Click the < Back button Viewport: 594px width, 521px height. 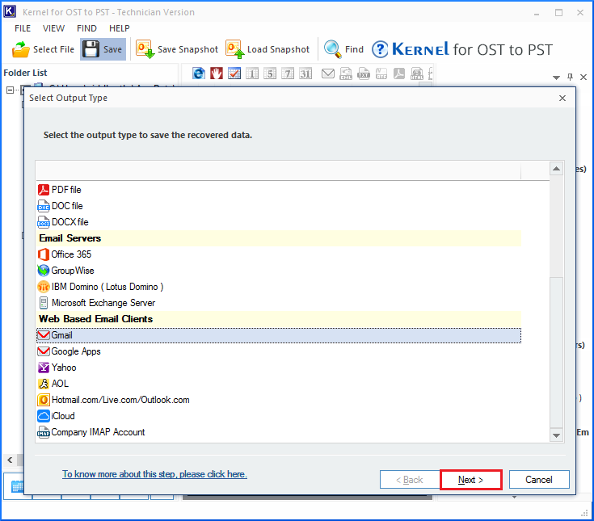[410, 480]
